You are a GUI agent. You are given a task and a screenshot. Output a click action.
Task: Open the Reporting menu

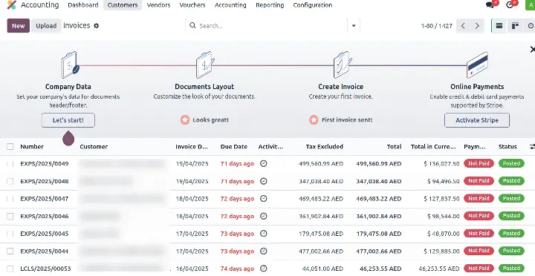pos(270,5)
